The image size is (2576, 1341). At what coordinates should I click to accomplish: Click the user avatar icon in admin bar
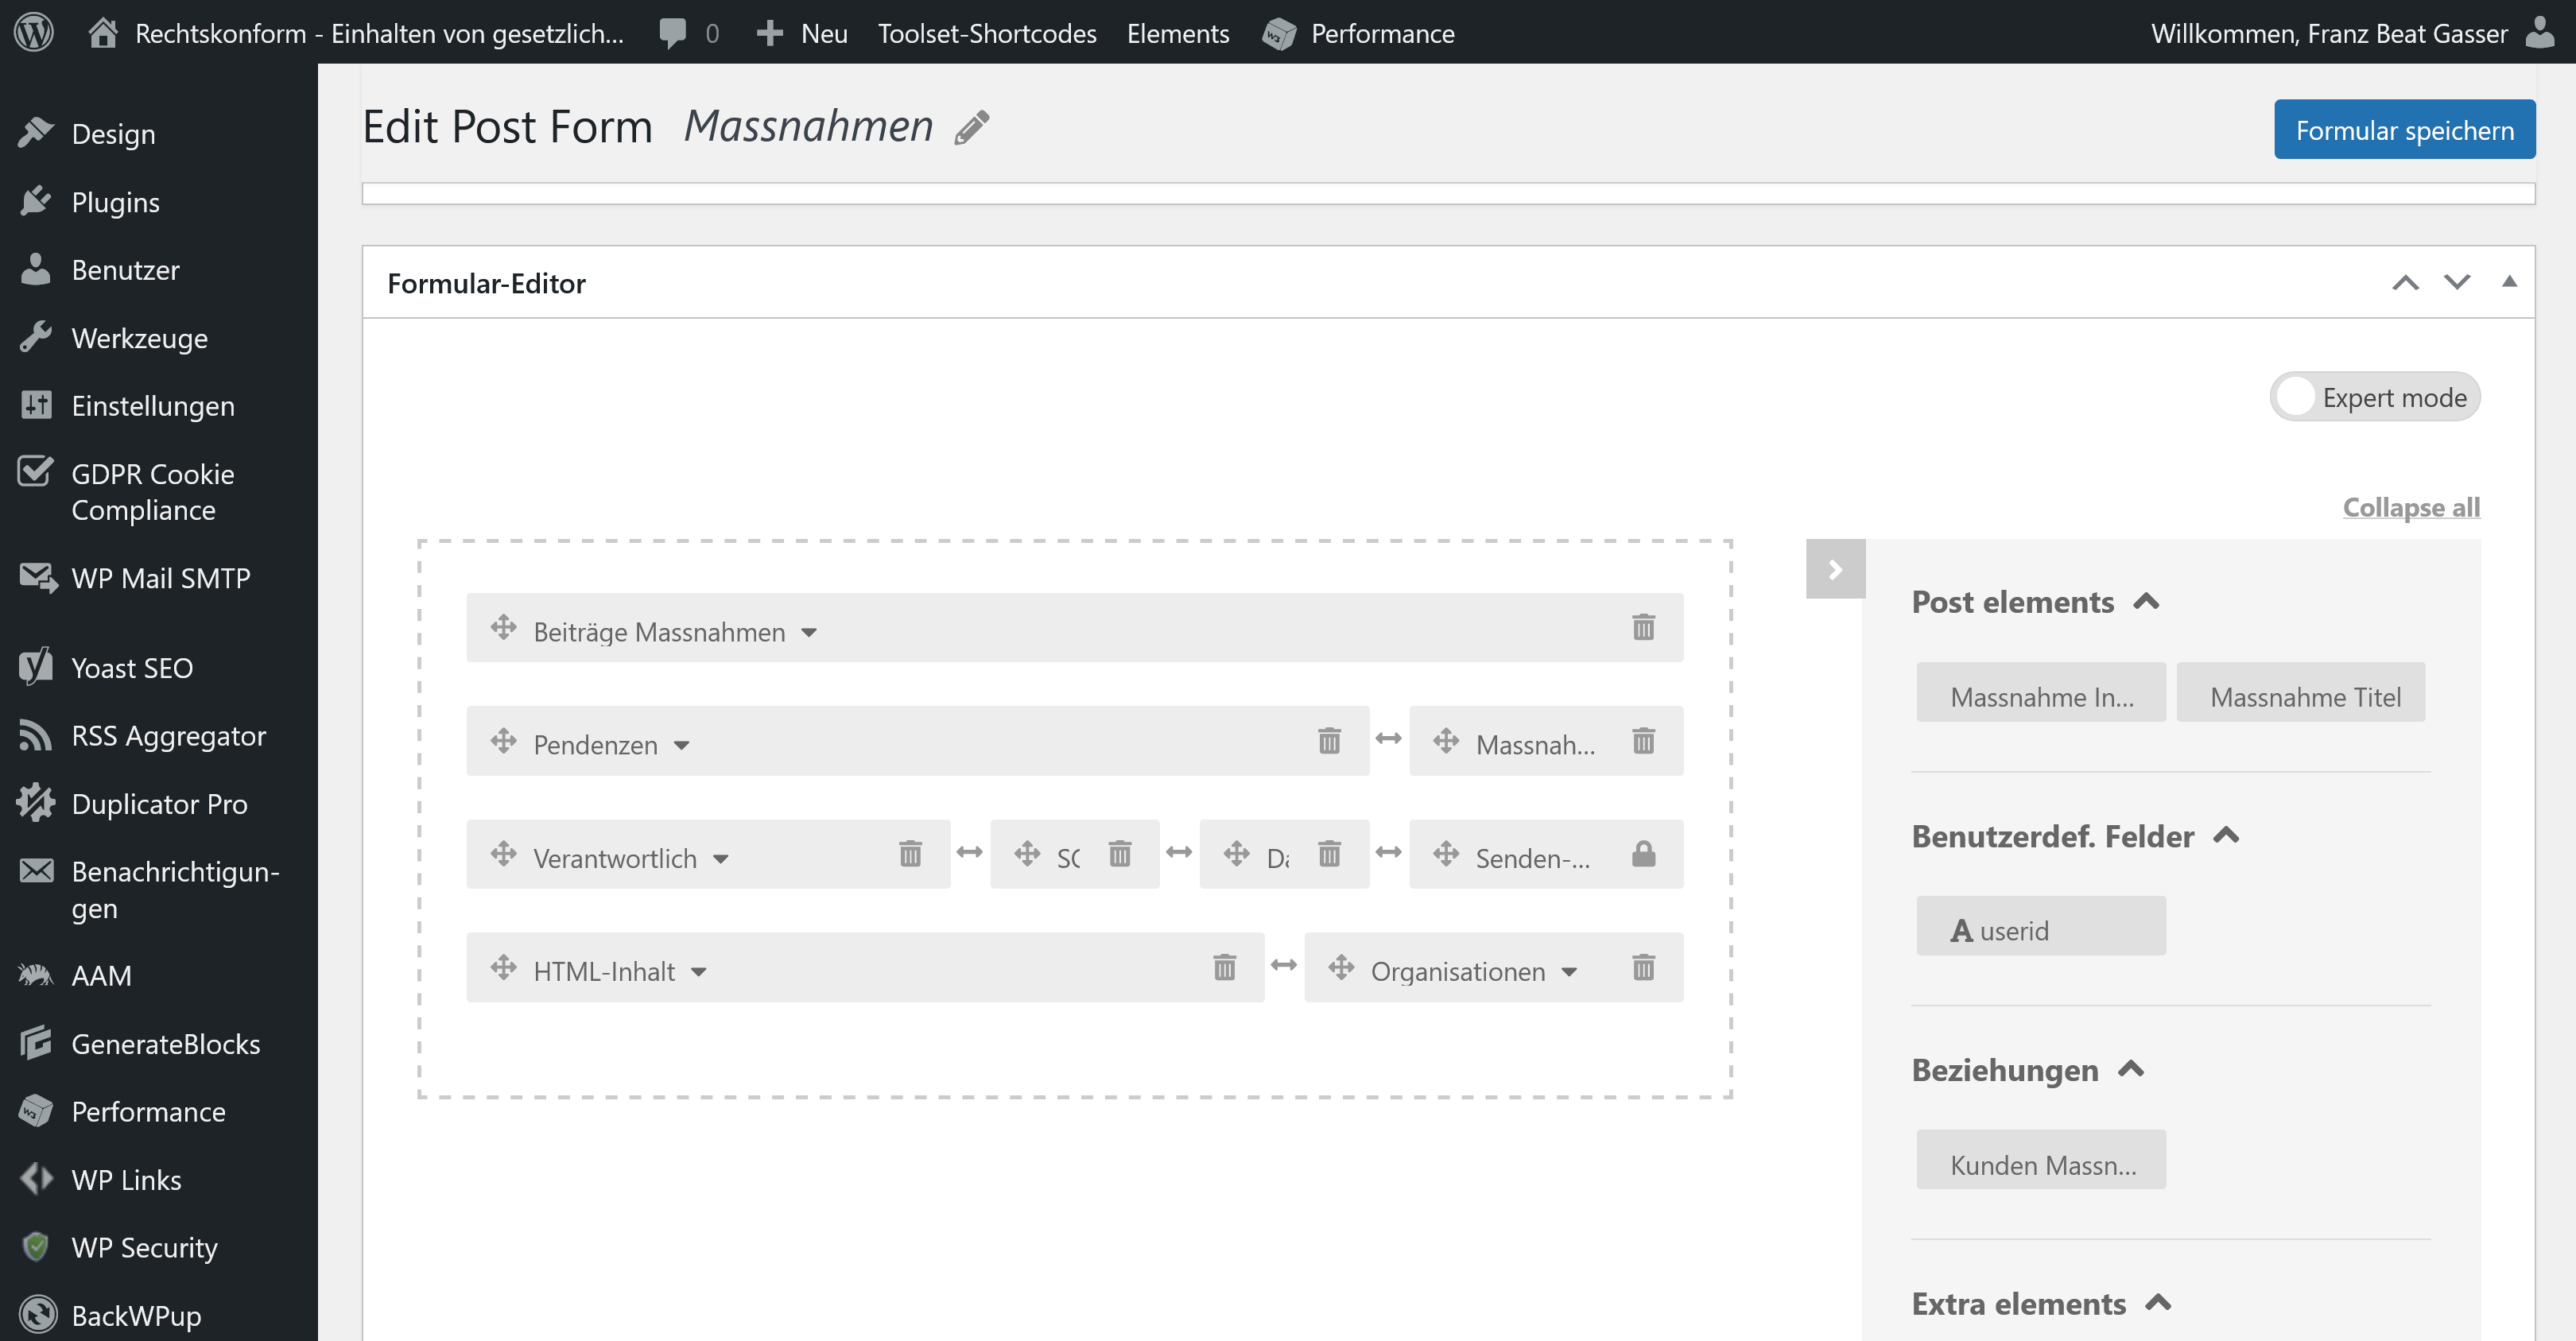coord(2540,32)
